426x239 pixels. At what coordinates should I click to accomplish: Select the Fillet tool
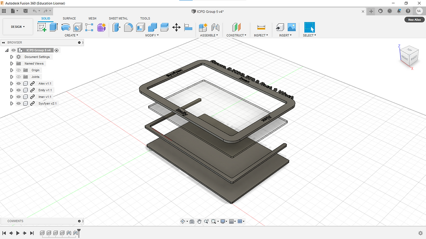tap(129, 27)
